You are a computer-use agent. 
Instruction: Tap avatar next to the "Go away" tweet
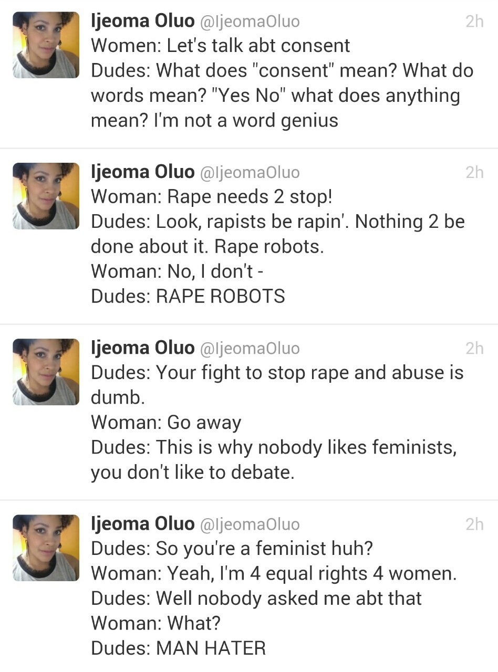[46, 372]
